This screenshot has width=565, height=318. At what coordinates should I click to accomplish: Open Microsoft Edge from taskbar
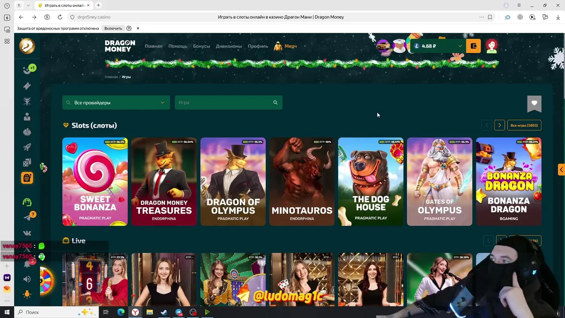point(121,312)
